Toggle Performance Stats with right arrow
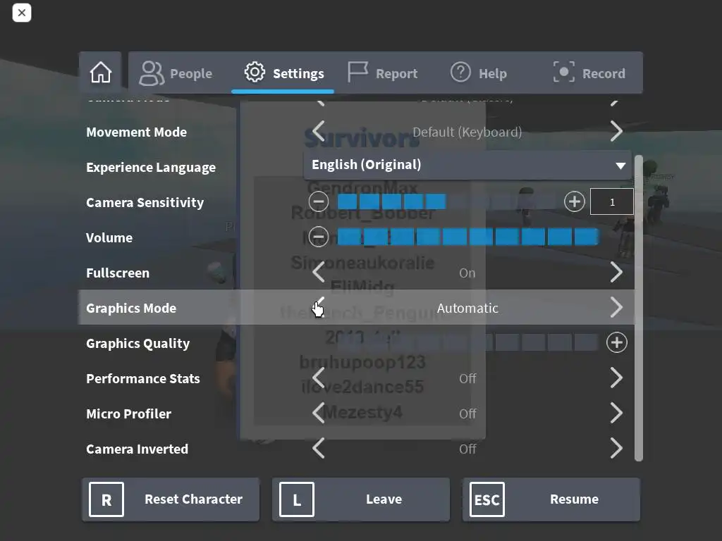 pos(616,378)
